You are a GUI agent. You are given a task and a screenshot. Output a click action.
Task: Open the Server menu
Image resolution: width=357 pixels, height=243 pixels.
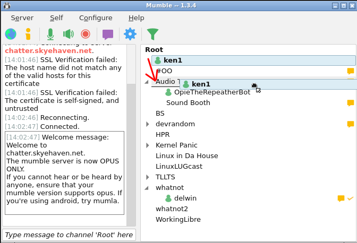[x=22, y=18]
